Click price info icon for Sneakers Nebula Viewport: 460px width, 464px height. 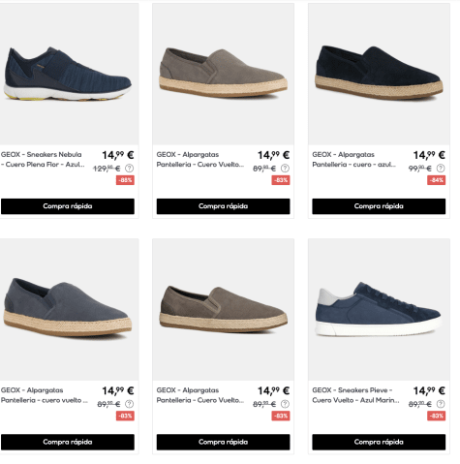[x=129, y=169]
